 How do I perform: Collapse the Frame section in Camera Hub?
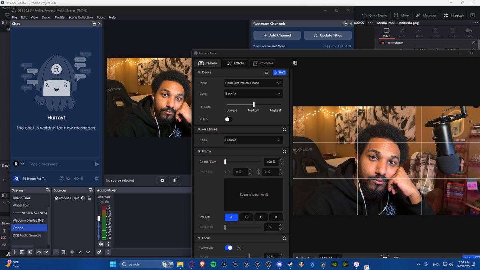pyautogui.click(x=199, y=151)
